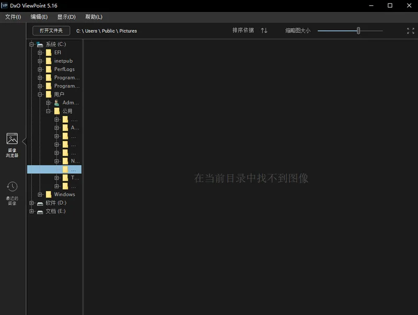Image resolution: width=418 pixels, height=315 pixels.
Task: Click the DxO ViewPoint app icon in title bar
Action: pos(5,5)
